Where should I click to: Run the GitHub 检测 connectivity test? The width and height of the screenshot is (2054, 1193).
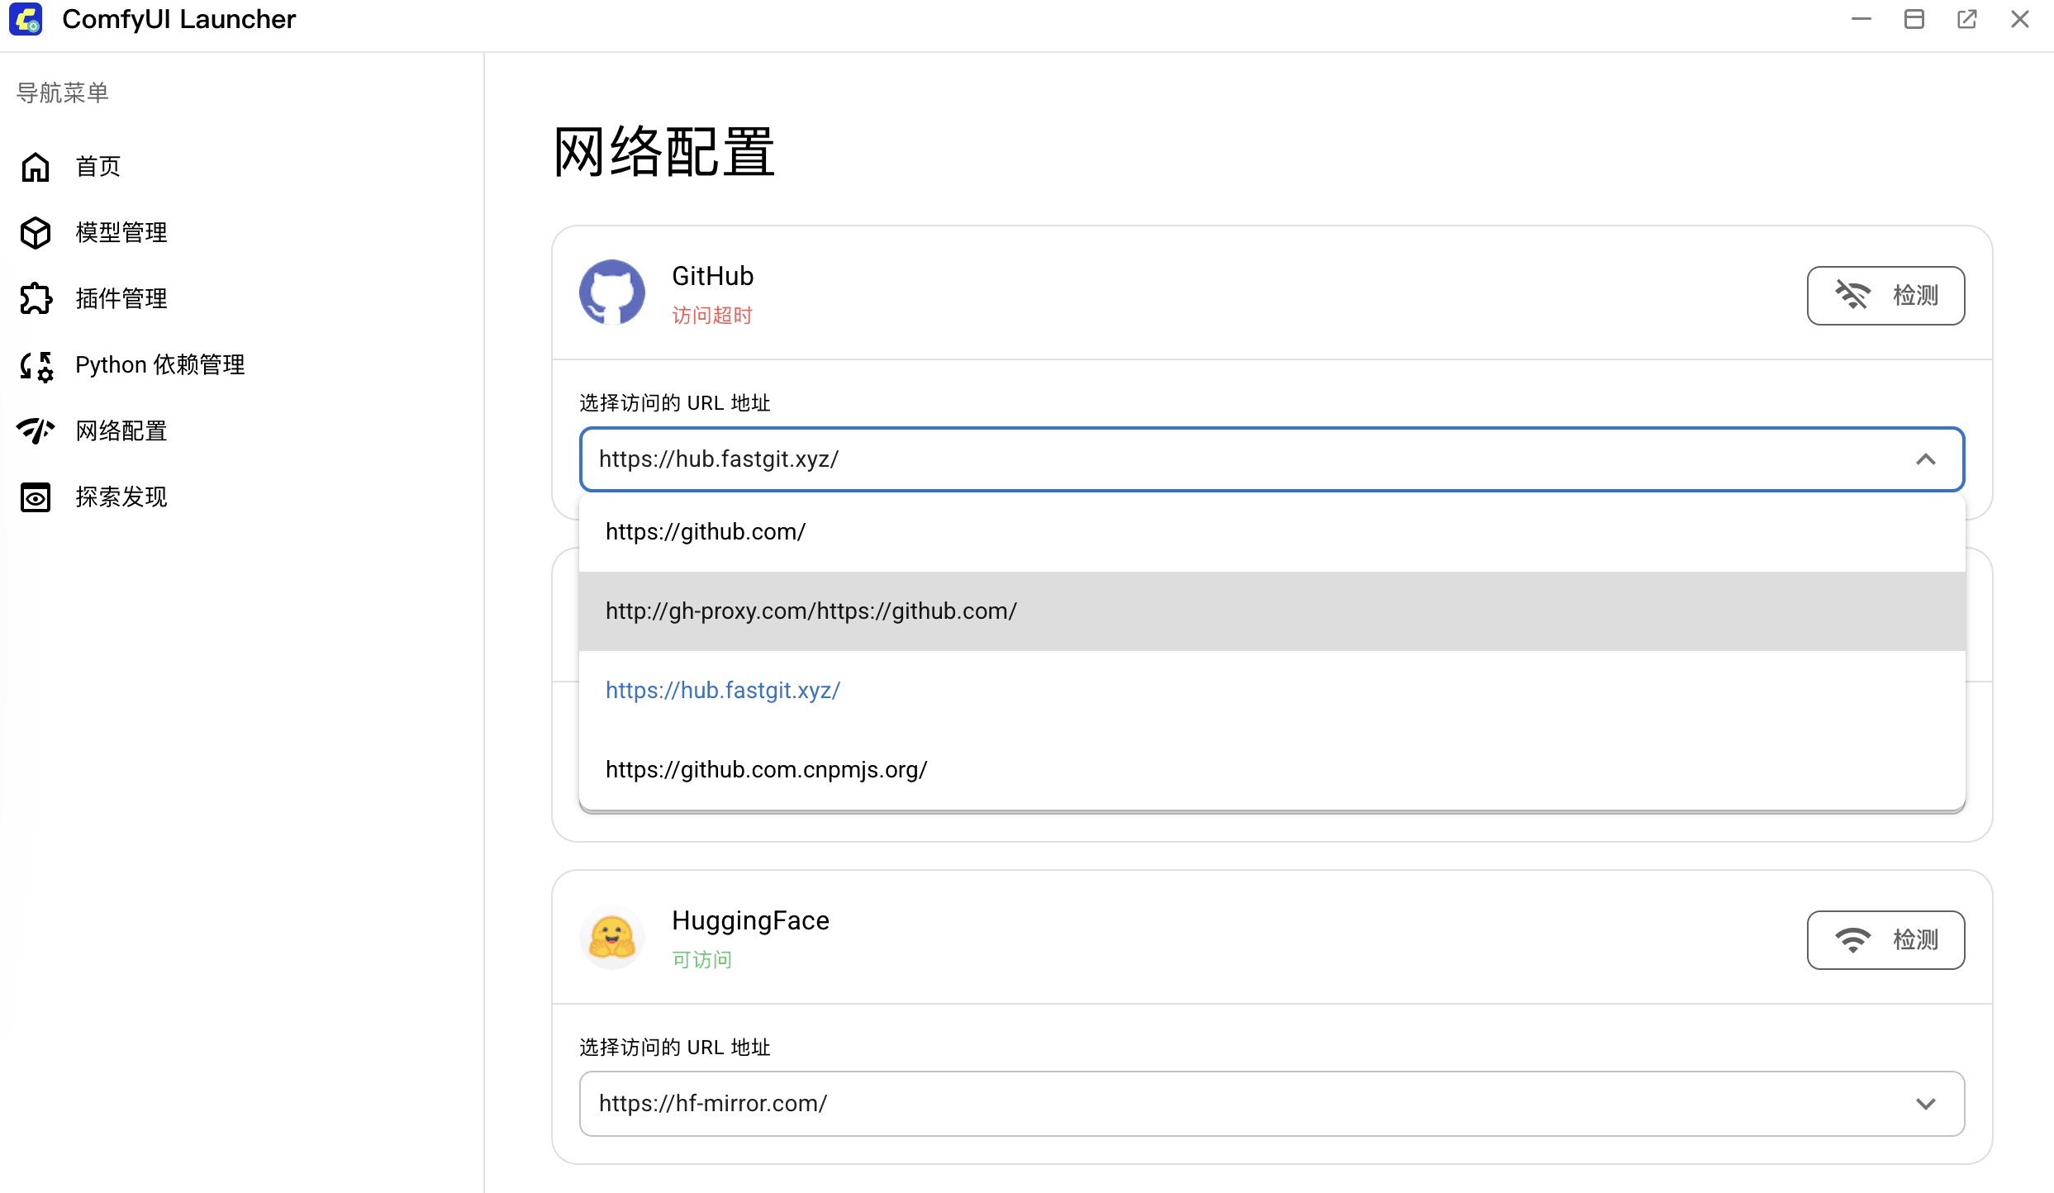[x=1886, y=295]
